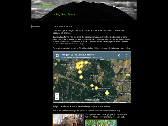This screenshot has height=126, width=168.
Task: Select the grey pin marker near Lionel Brouckaert
Action: (73, 67)
